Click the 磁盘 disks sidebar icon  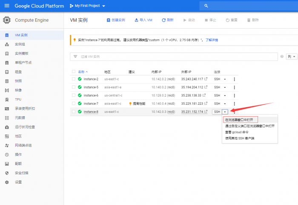click(7, 72)
